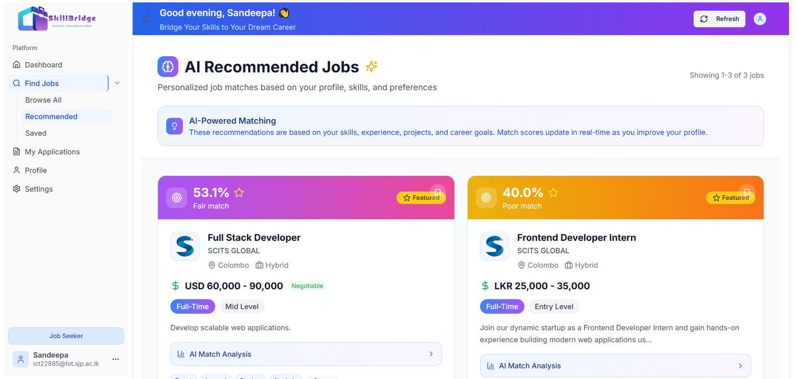Click the SkillBridge logo
Screen dimensions: 796x379
[57, 18]
